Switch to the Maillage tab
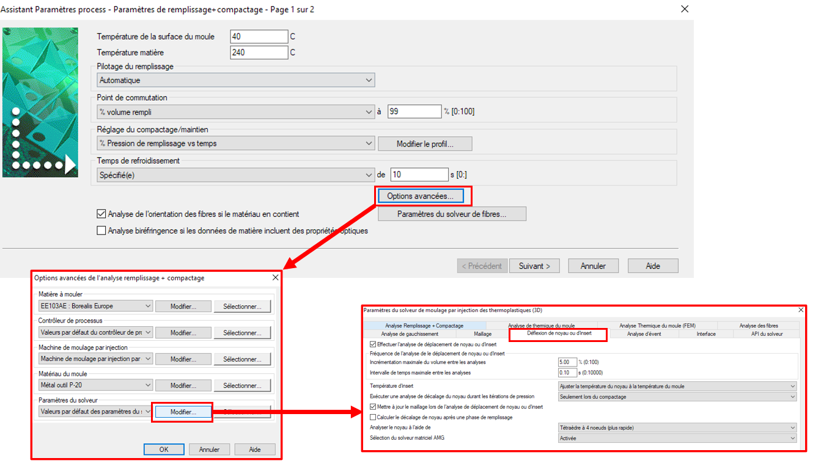The width and height of the screenshot is (832, 466). click(482, 334)
